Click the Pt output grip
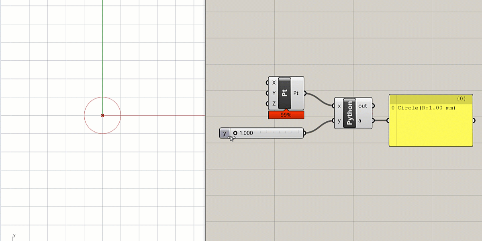The height and width of the screenshot is (241, 482). point(305,93)
